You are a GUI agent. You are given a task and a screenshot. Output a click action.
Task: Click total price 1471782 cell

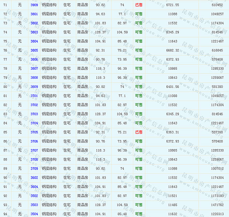tap(217, 205)
